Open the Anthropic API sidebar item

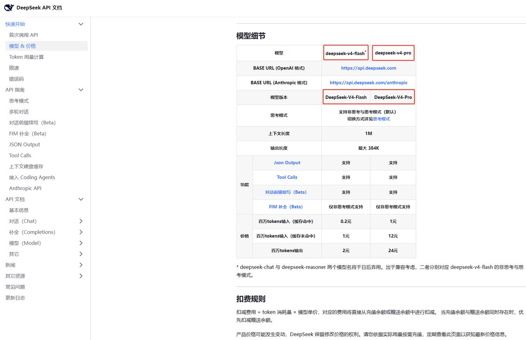(25, 188)
